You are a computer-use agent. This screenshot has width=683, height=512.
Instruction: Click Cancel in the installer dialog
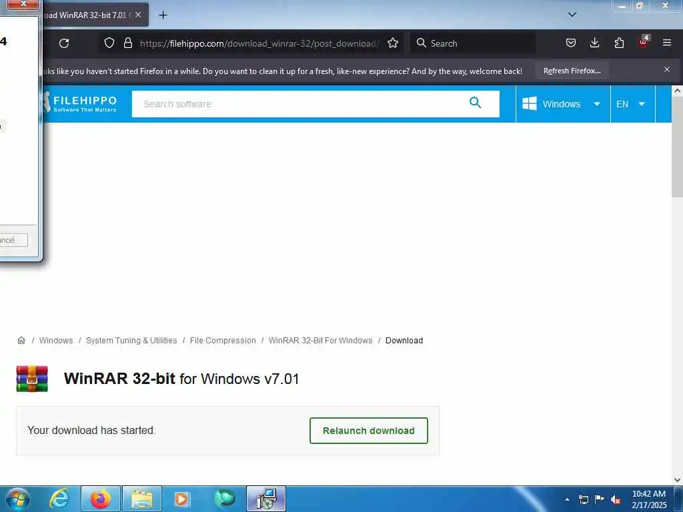click(13, 240)
